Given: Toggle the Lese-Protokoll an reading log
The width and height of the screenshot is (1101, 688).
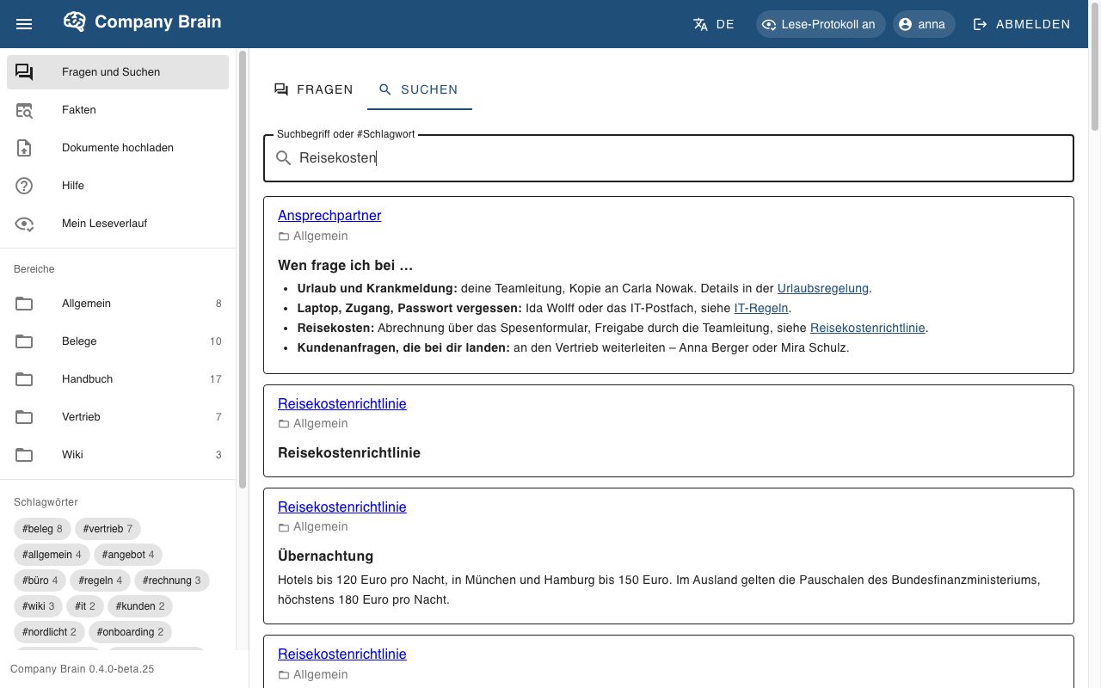Looking at the screenshot, I should pos(821,24).
